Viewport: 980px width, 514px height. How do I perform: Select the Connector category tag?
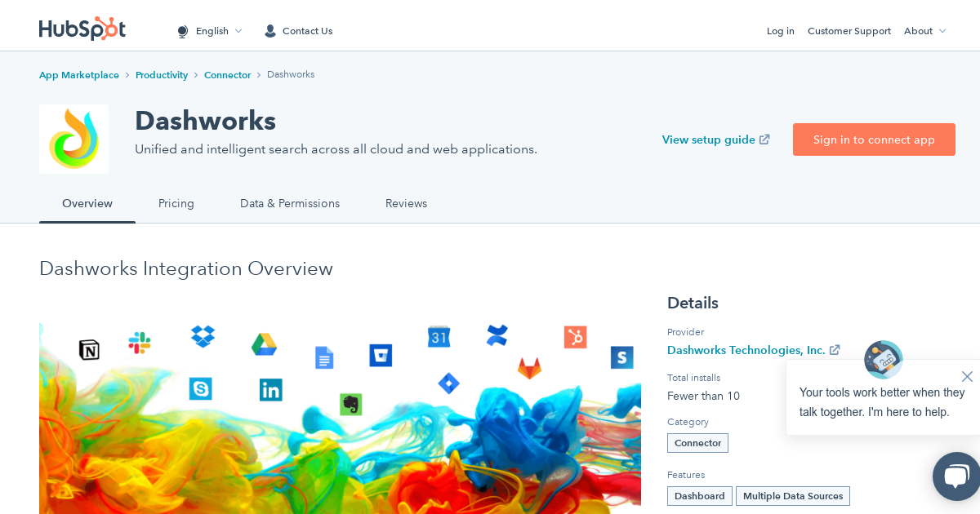(697, 443)
